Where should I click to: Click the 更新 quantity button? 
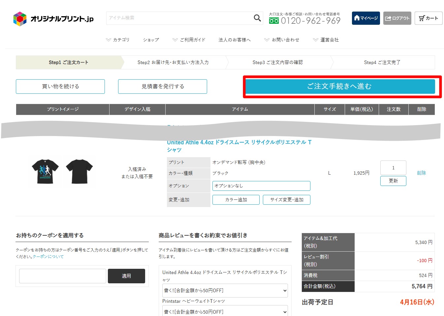click(393, 181)
